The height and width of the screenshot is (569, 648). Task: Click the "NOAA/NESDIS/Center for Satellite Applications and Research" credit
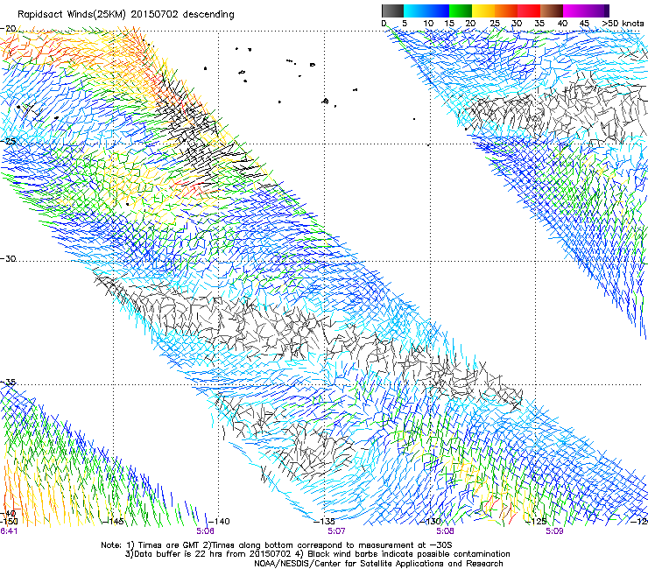378,564
